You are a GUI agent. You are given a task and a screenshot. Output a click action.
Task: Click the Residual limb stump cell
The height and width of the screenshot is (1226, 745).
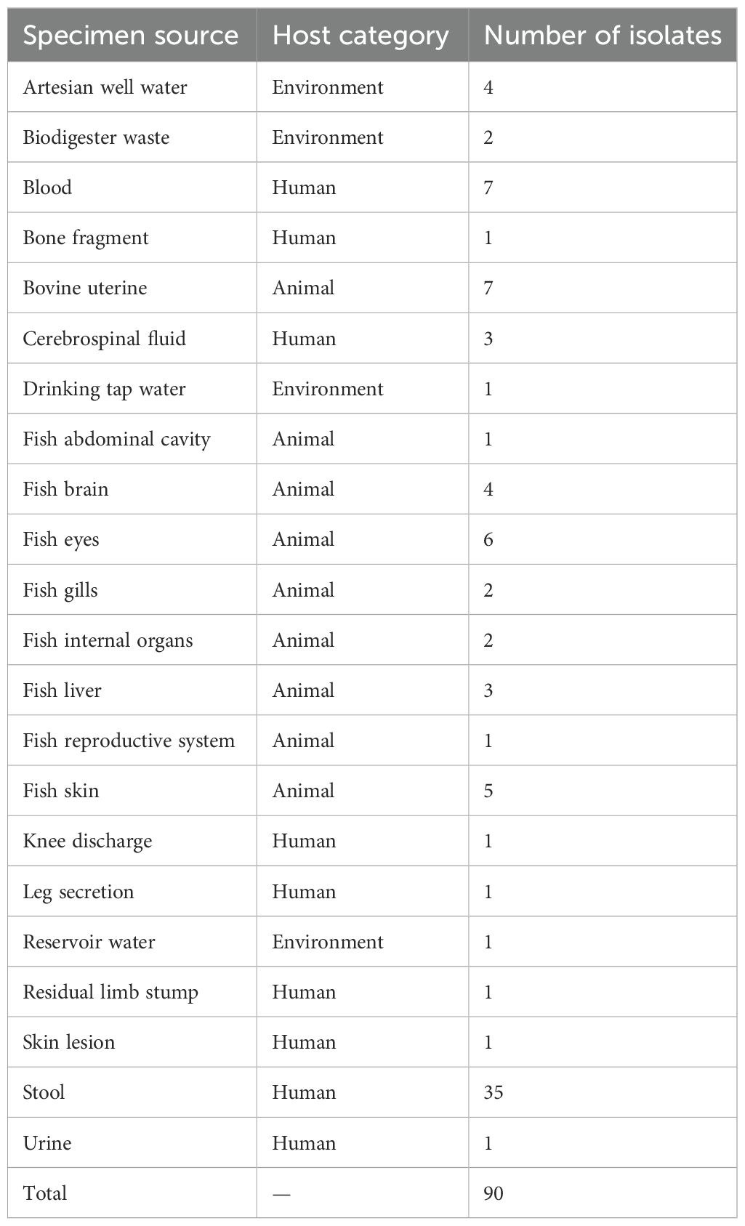tap(110, 992)
